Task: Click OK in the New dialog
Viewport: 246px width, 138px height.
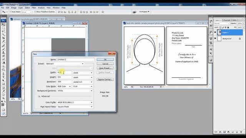Action: click(105, 59)
